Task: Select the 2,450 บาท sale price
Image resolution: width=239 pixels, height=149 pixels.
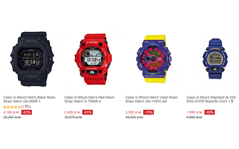Action: (72, 112)
